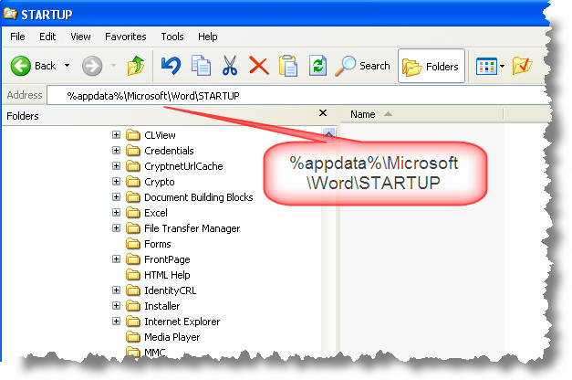This screenshot has height=380, width=572.
Task: Click the Folder Options checkmark icon
Action: [522, 66]
